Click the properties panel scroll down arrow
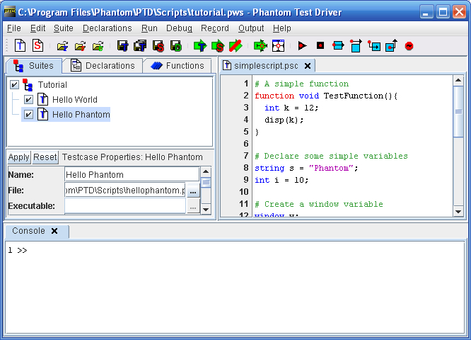Image resolution: width=471 pixels, height=340 pixels. [206, 209]
